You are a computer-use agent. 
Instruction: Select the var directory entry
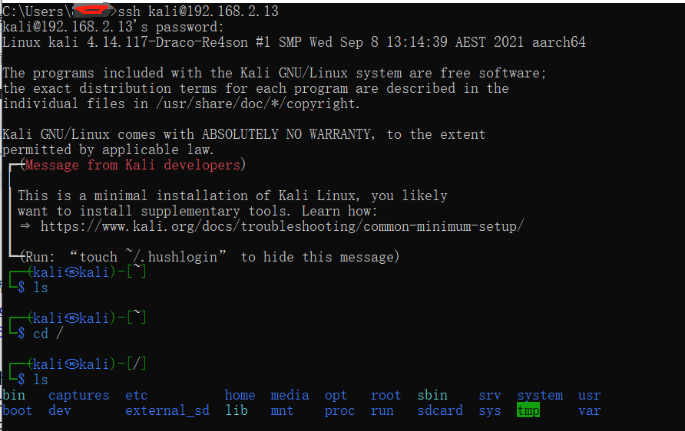click(589, 410)
